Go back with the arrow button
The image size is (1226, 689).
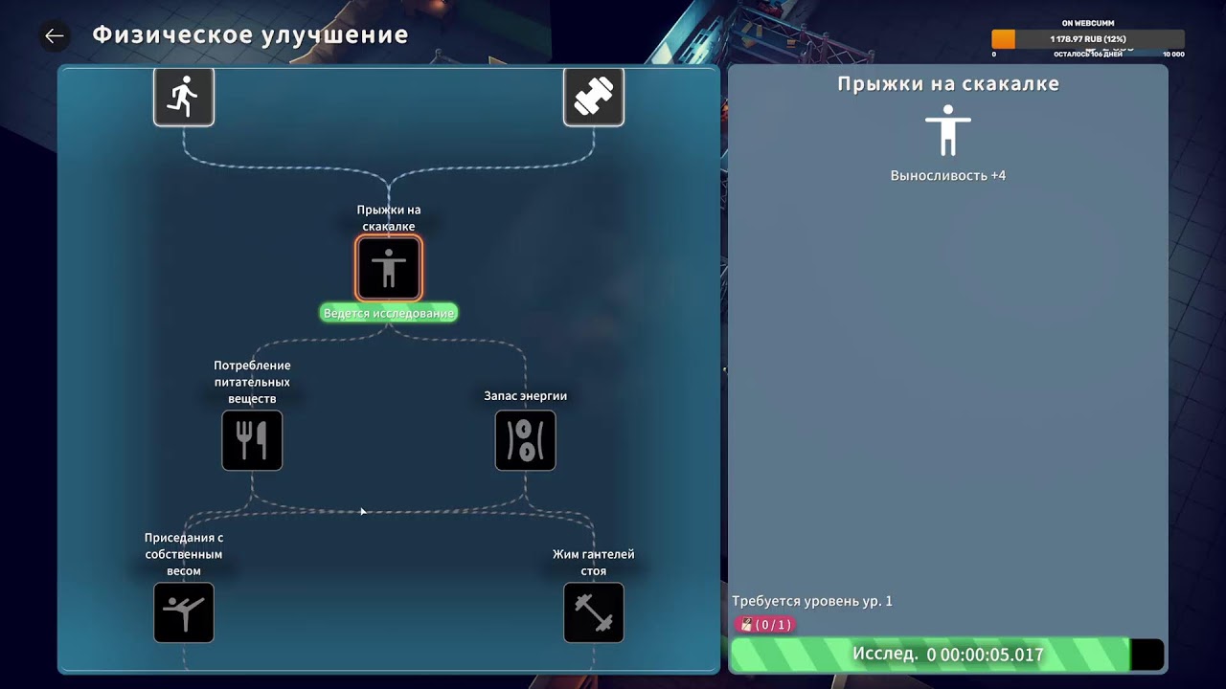coord(54,36)
